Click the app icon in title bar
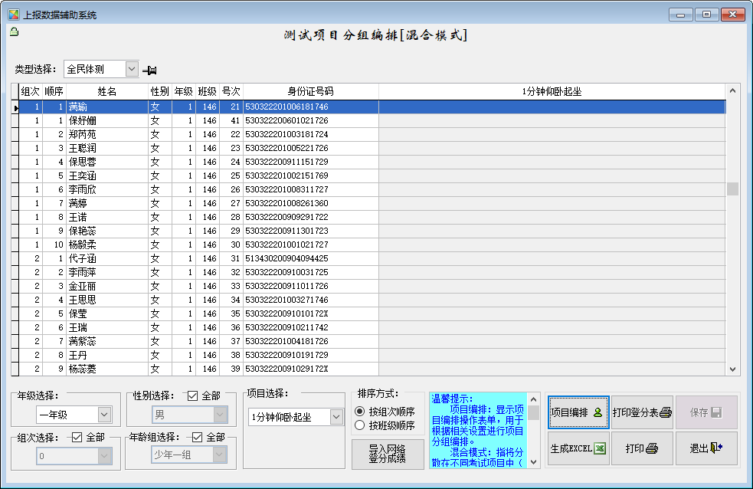The image size is (753, 489). pos(13,14)
